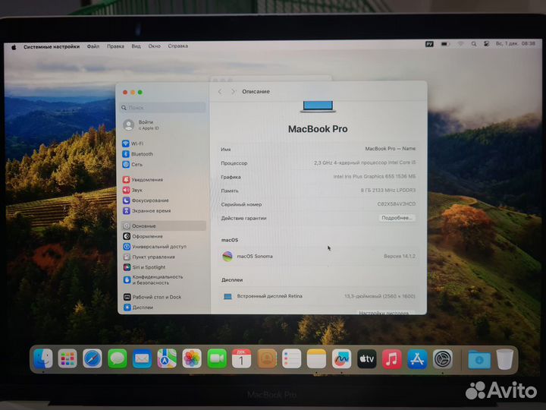
Task: Click Wi-Fi status in menu bar
Action: pyautogui.click(x=461, y=44)
